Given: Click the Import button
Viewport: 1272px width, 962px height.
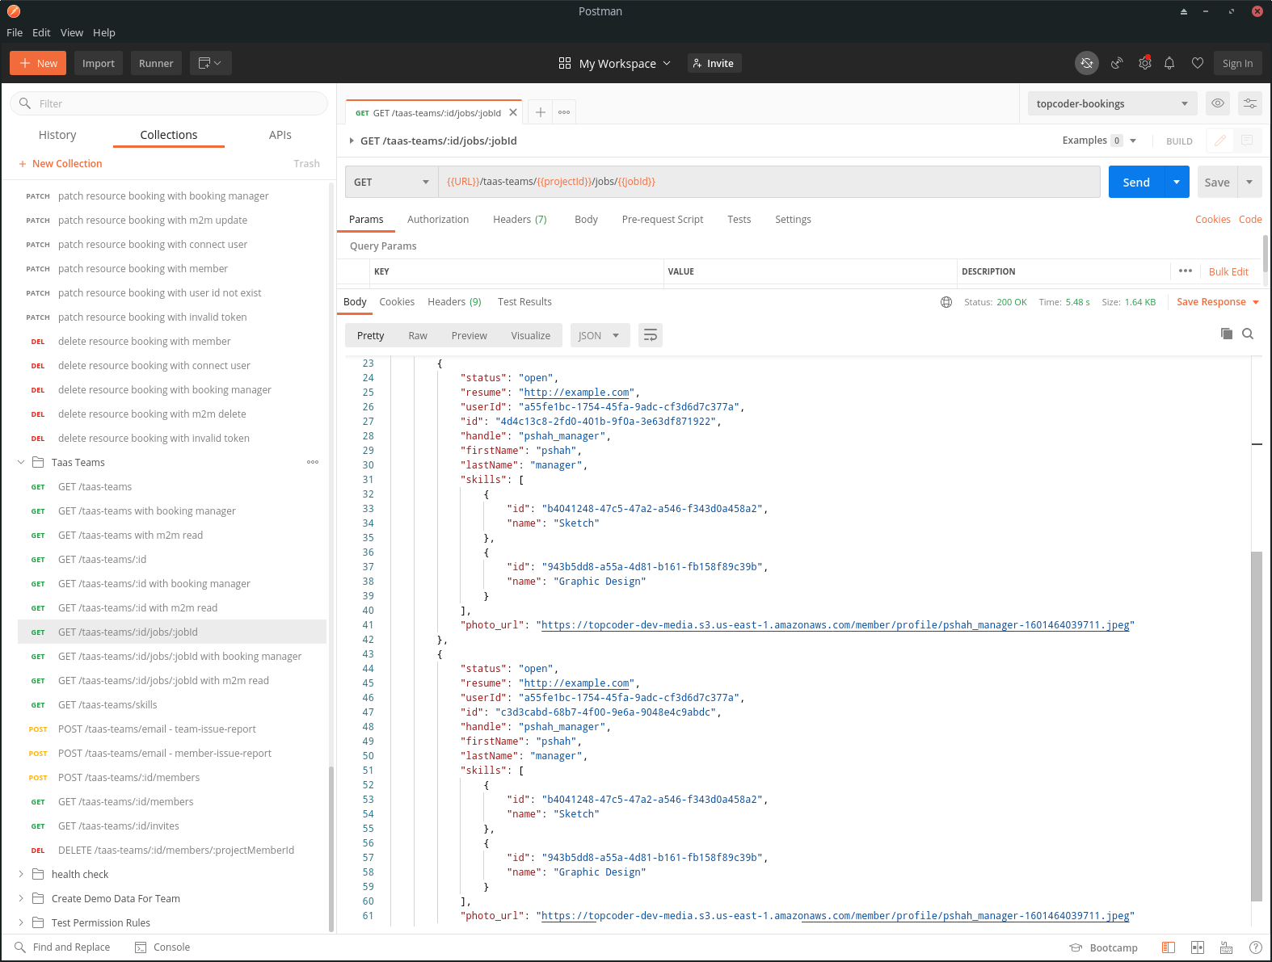Looking at the screenshot, I should click(x=99, y=63).
